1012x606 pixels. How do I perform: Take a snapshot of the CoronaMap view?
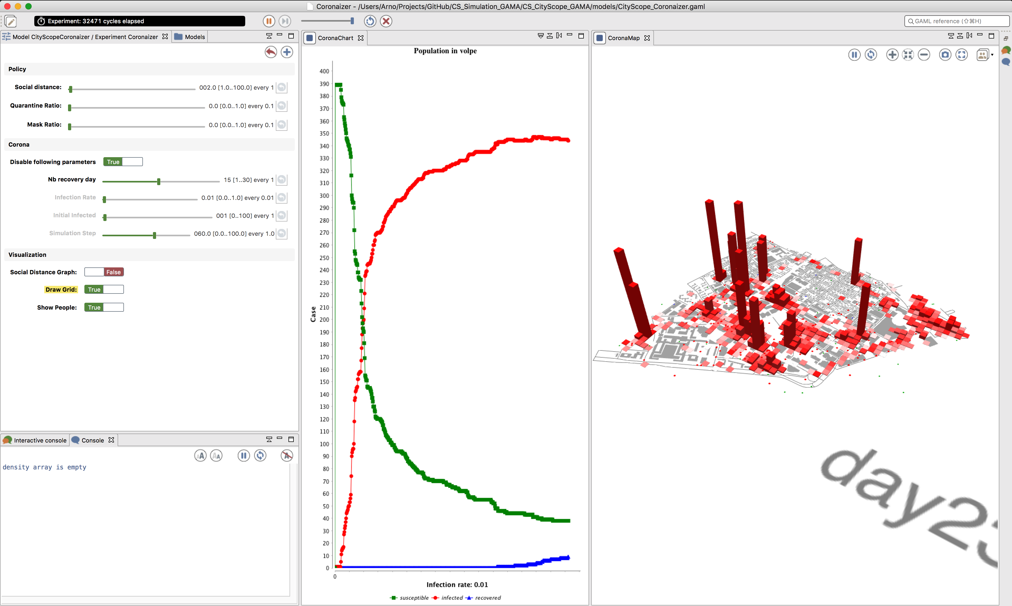(945, 54)
